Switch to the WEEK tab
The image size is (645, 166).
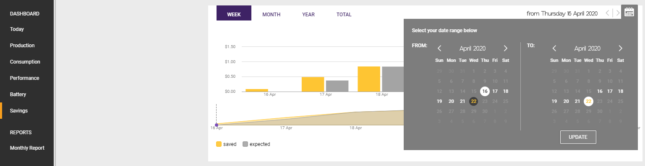coord(234,13)
